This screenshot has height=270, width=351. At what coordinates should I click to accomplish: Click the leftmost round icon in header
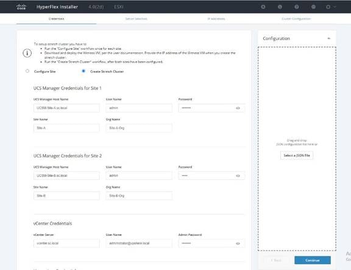[263, 7]
